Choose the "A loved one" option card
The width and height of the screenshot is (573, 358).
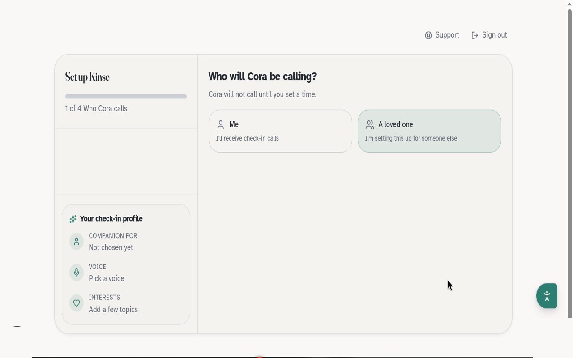429,131
